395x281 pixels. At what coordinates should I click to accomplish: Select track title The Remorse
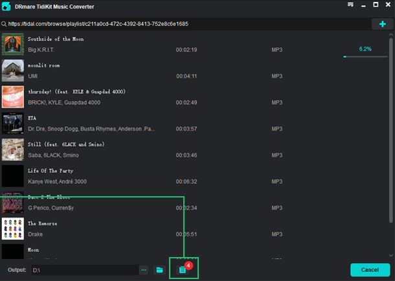(x=42, y=223)
